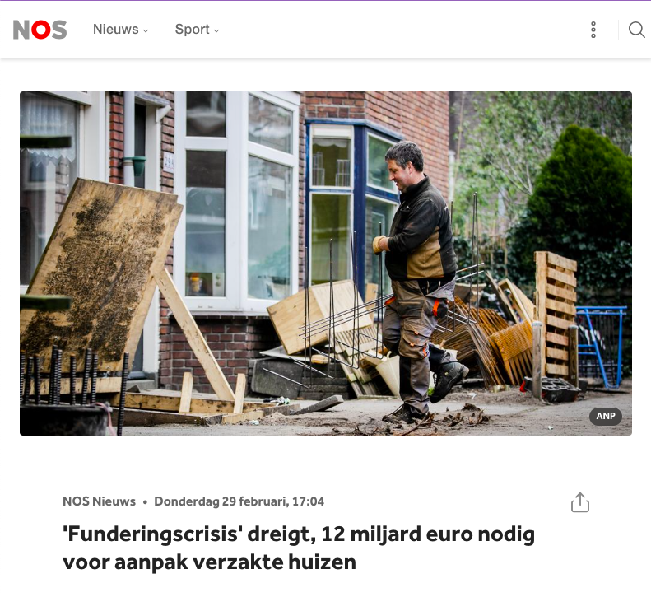Open the search magnifying glass icon
This screenshot has height=597, width=651.
tap(636, 30)
